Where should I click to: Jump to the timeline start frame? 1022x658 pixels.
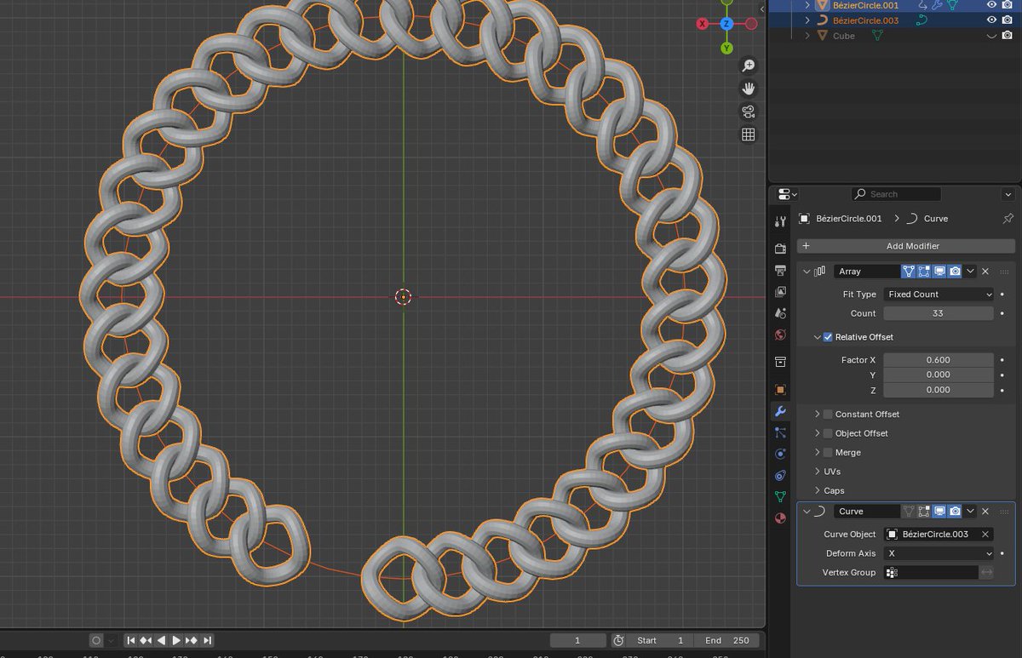point(131,640)
